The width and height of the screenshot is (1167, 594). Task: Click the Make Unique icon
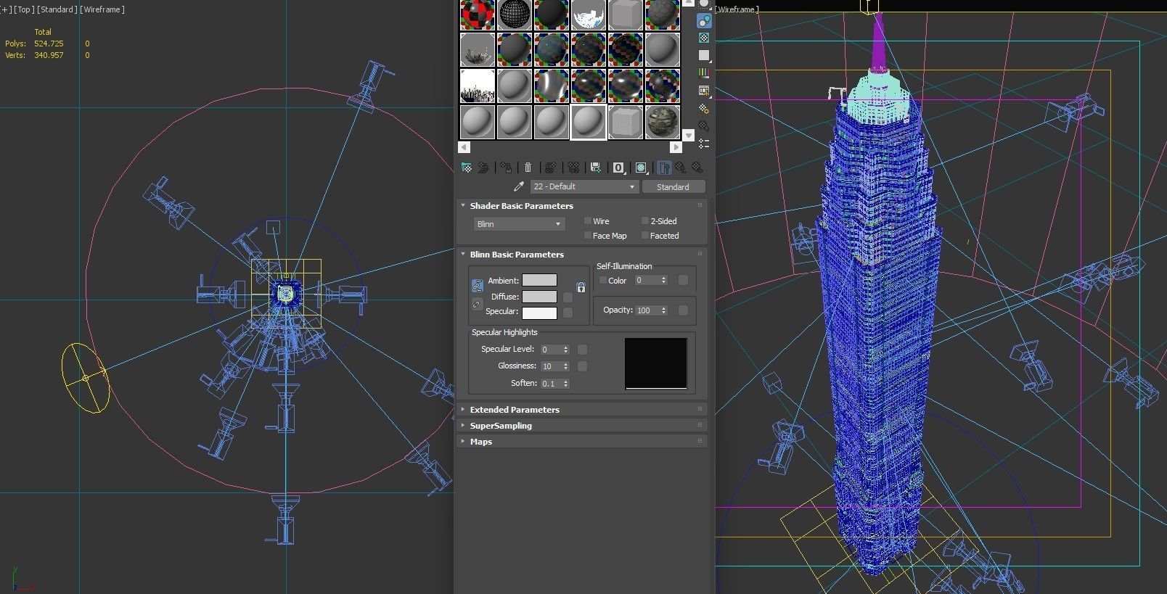coord(573,168)
